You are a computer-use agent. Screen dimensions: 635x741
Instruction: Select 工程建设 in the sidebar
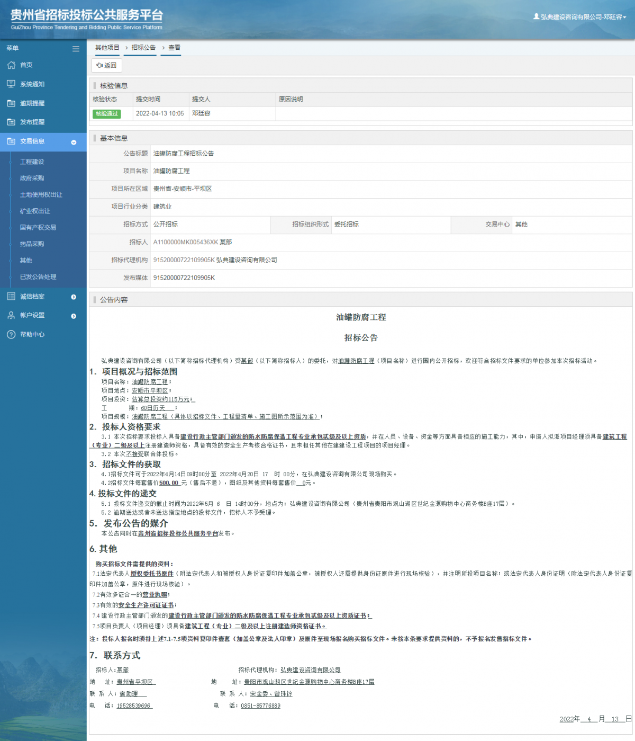point(32,162)
